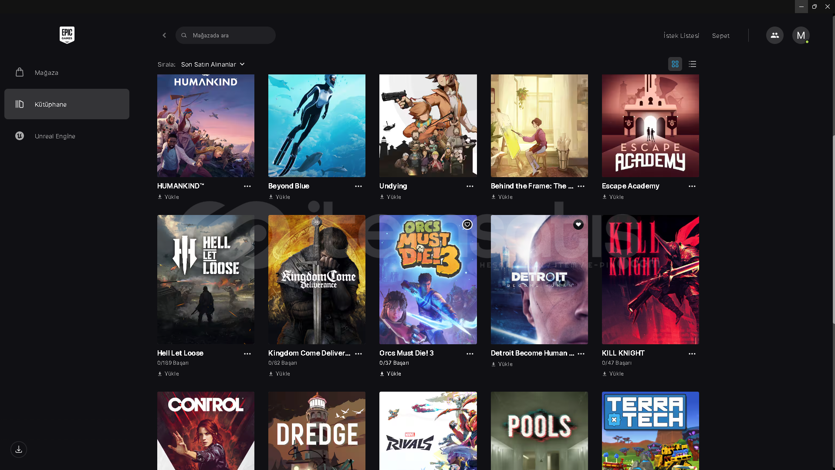Go back with the left arrow
Viewport: 835px width, 470px height.
pyautogui.click(x=164, y=35)
